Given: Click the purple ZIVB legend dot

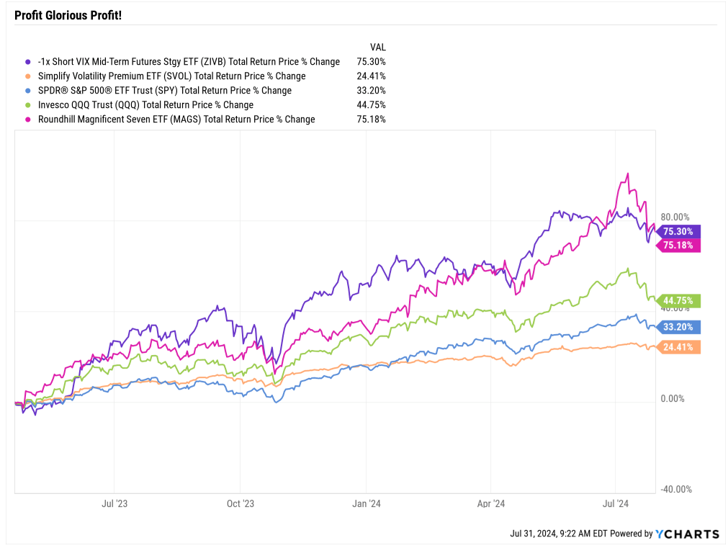Looking at the screenshot, I should click(x=27, y=62).
